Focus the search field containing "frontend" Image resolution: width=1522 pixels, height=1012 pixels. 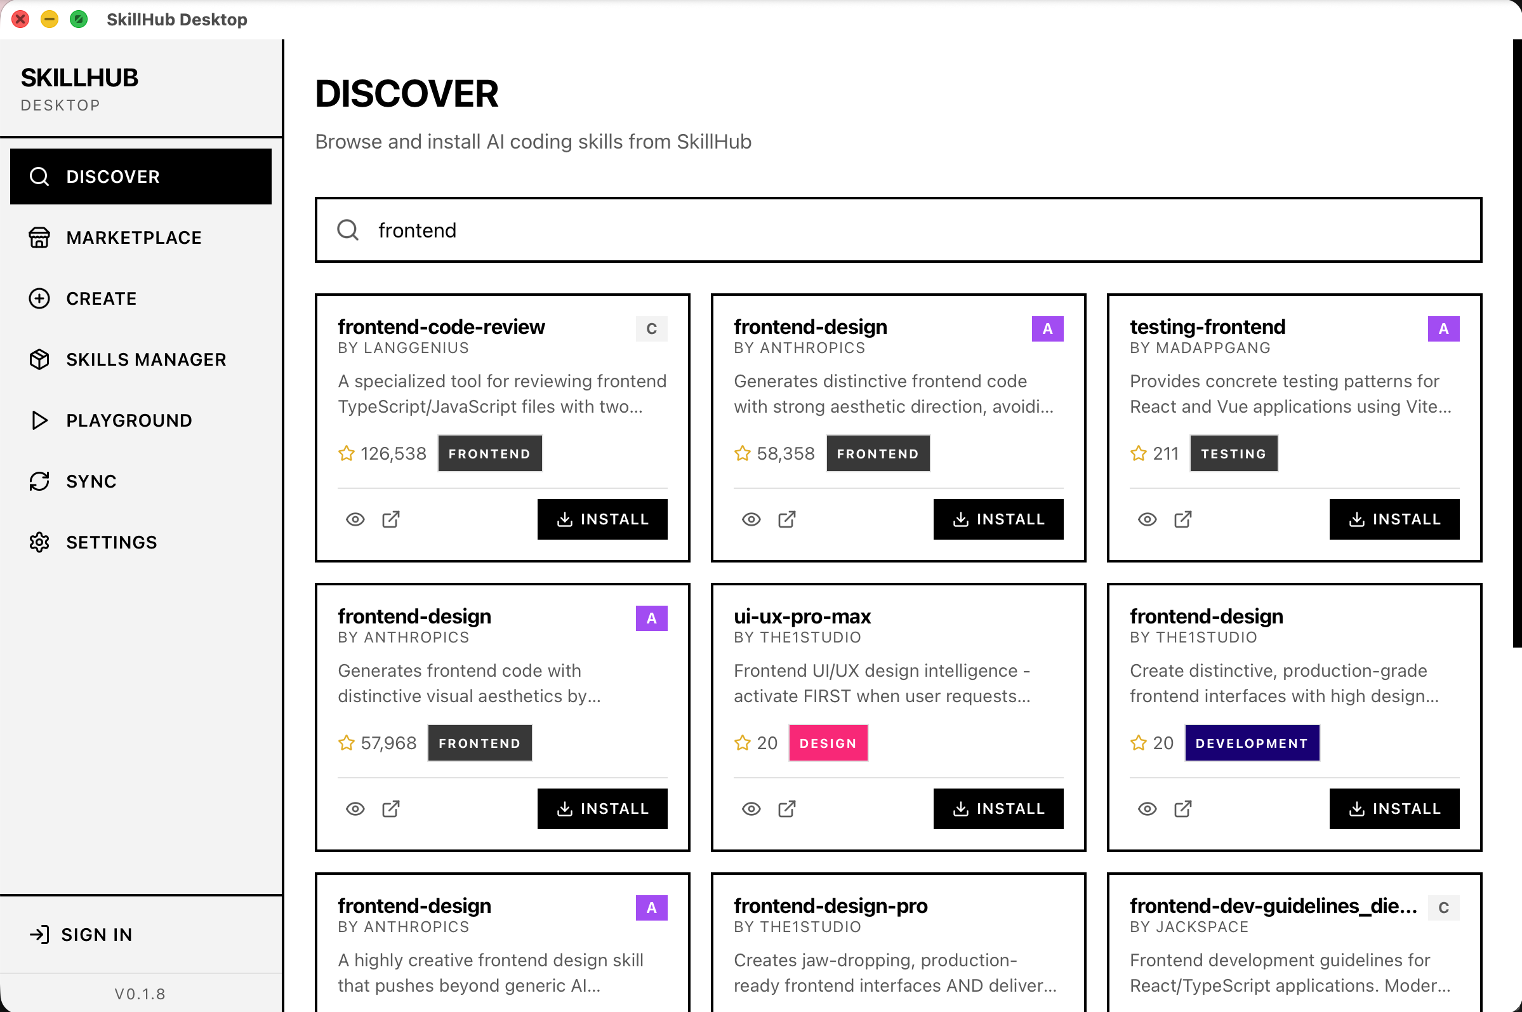pos(903,230)
